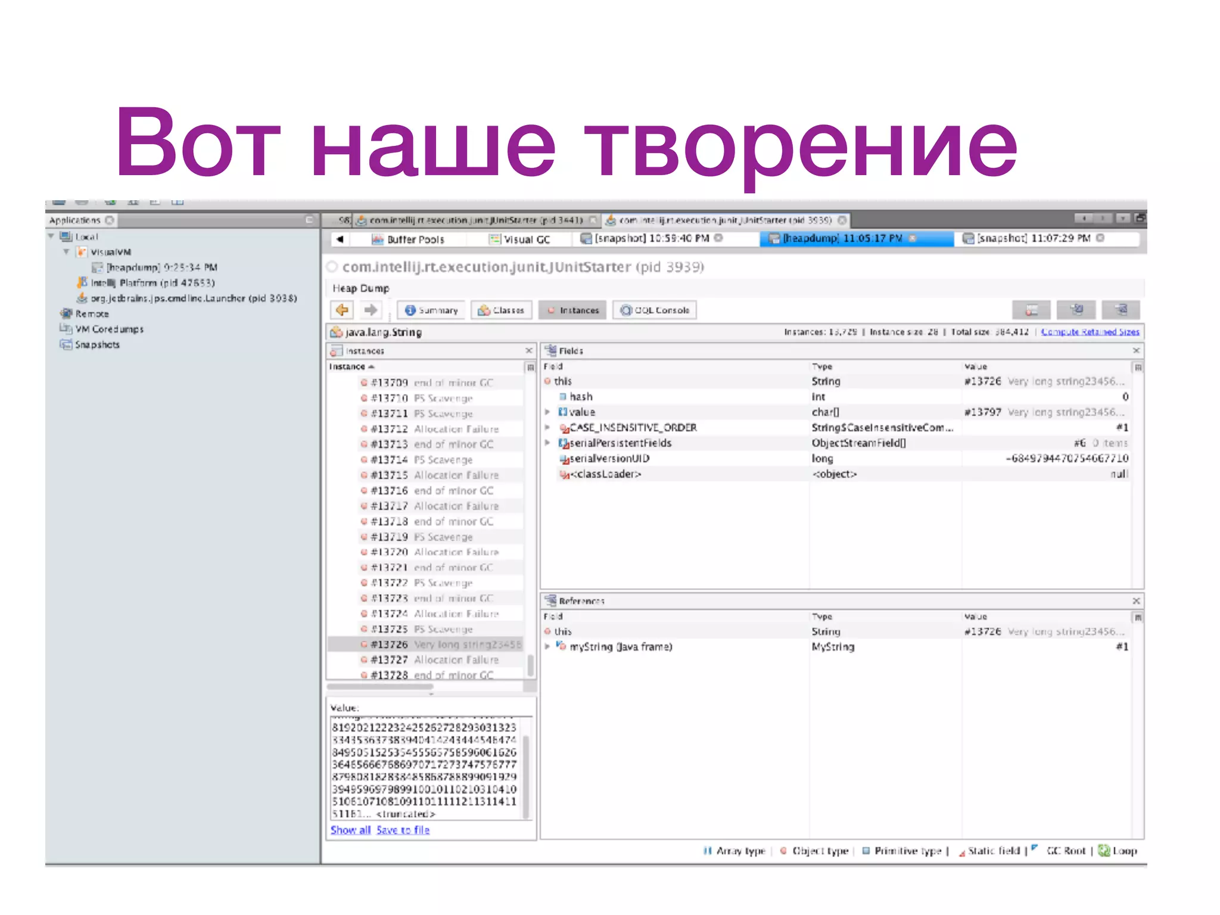The image size is (1220, 915).
Task: Switch to the Visual GC tab
Action: click(519, 239)
